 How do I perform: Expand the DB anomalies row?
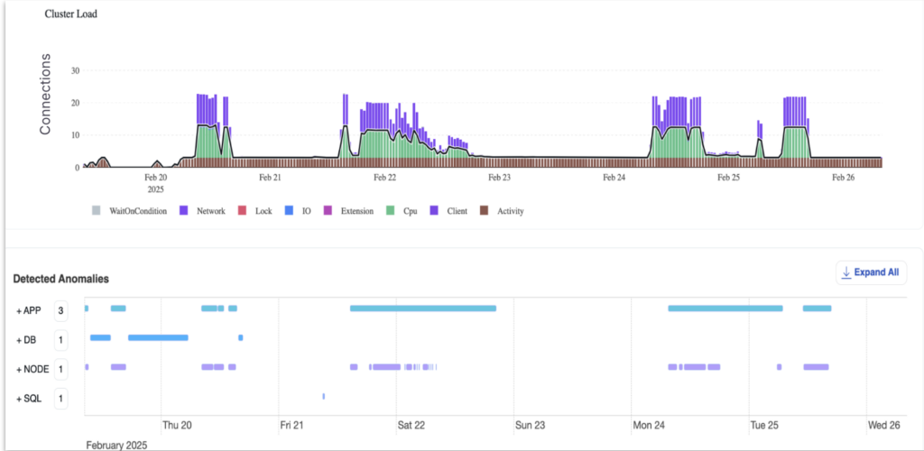point(26,340)
